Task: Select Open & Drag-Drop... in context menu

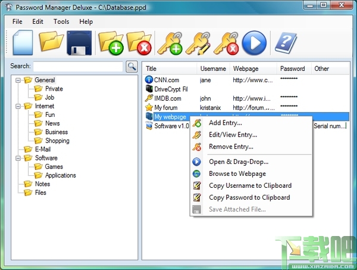Action: 239,162
